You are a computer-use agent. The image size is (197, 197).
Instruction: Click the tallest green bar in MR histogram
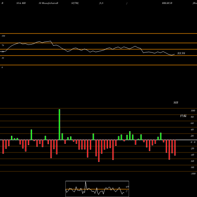coord(59,125)
